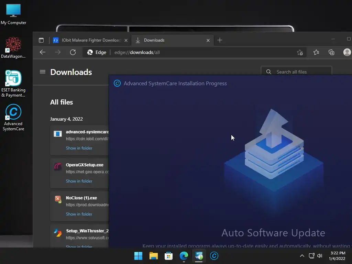Click the net.geo.opera download URL
The width and height of the screenshot is (352, 264).
tap(87, 172)
